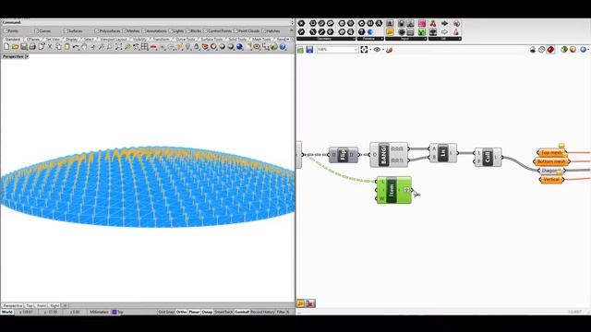Image resolution: width=591 pixels, height=332 pixels.
Task: Click the Rhino Command input line
Action: point(147,22)
